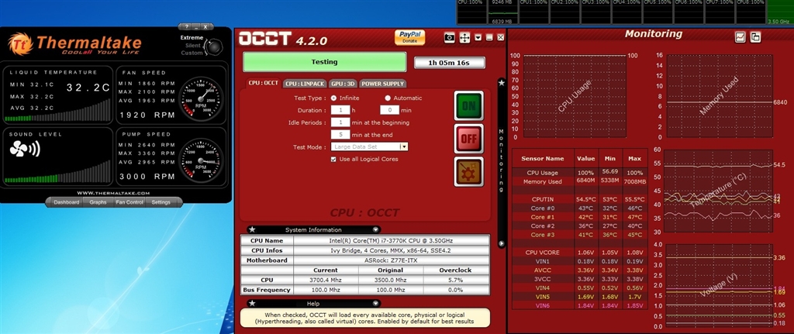Click the arrow below the vertical Monitoring strip
The width and height of the screenshot is (794, 334).
click(x=502, y=243)
